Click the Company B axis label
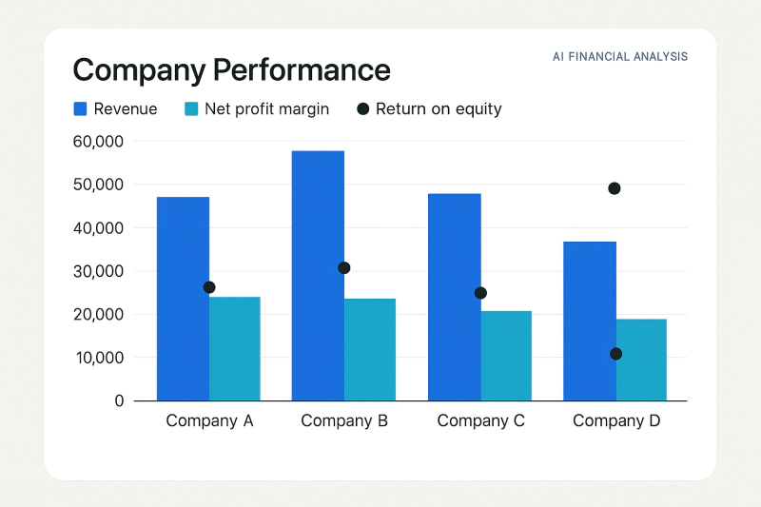The width and height of the screenshot is (761, 507). coord(344,420)
